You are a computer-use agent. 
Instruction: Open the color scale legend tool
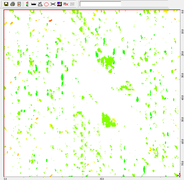[x=27, y=4]
